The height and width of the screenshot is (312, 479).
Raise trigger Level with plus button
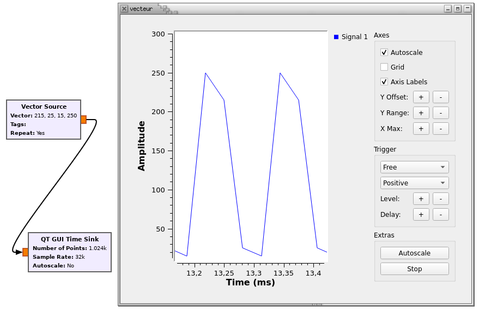(x=421, y=199)
